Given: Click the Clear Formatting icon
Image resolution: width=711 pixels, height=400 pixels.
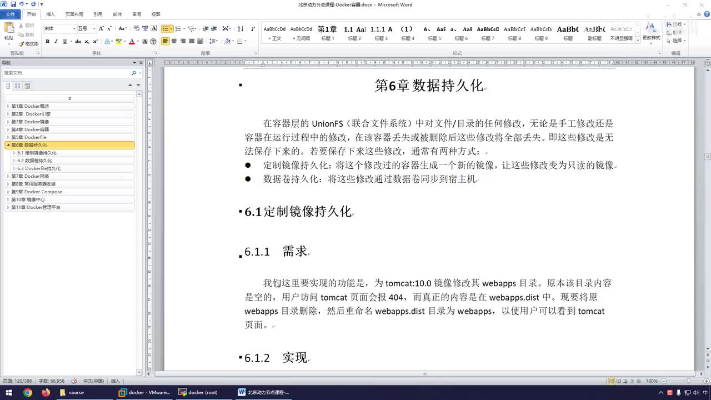Looking at the screenshot, I should tap(137, 28).
